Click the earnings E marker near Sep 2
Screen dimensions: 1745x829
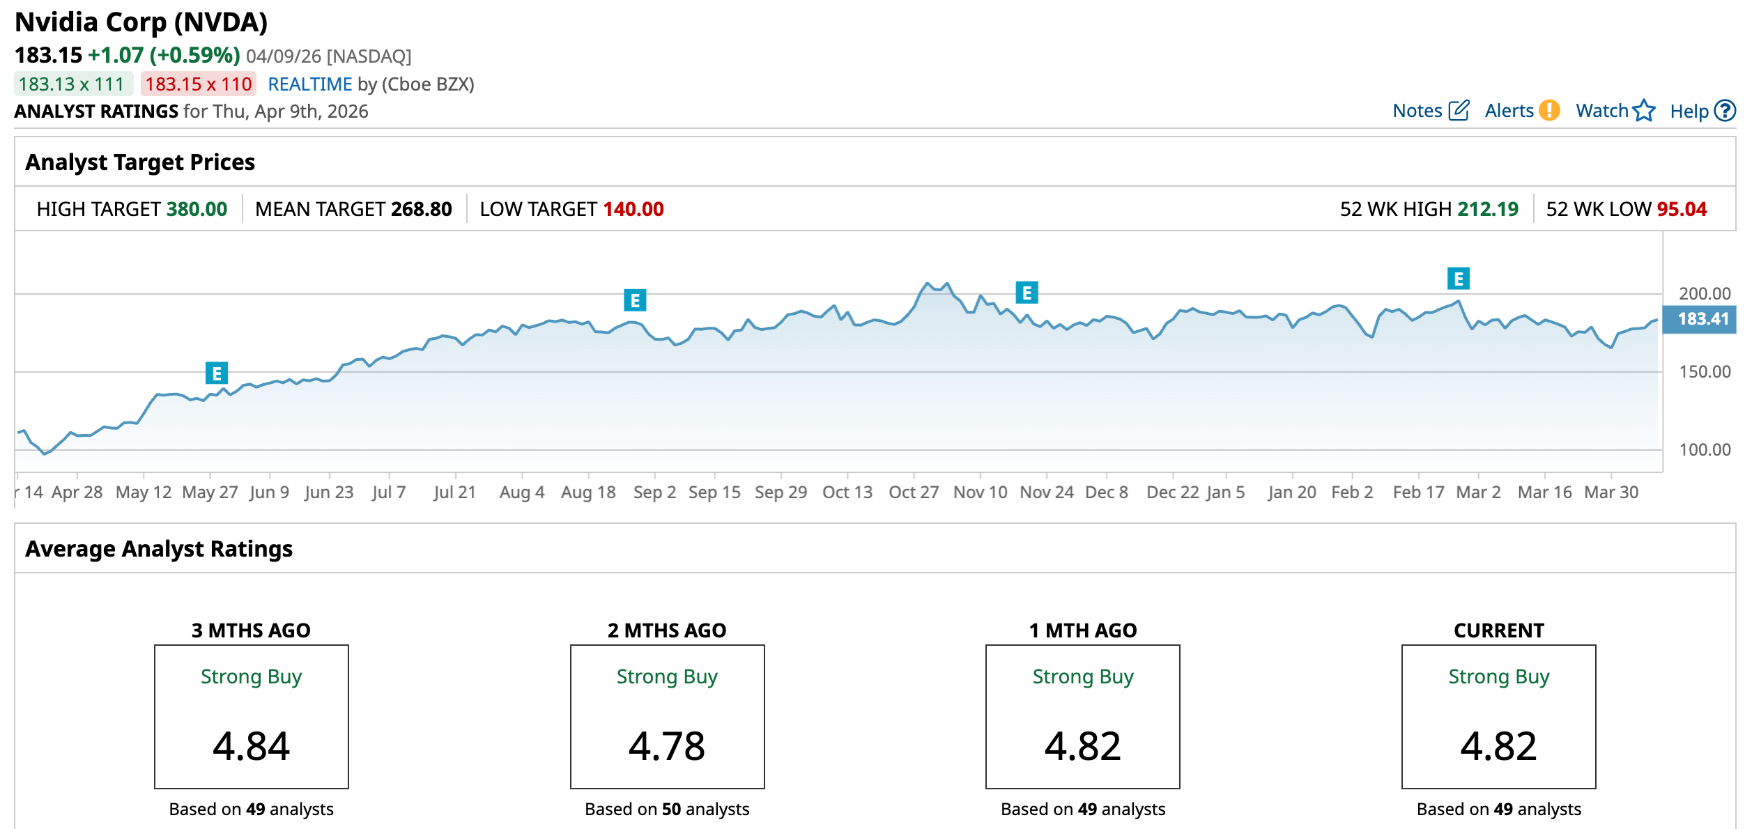(x=635, y=300)
